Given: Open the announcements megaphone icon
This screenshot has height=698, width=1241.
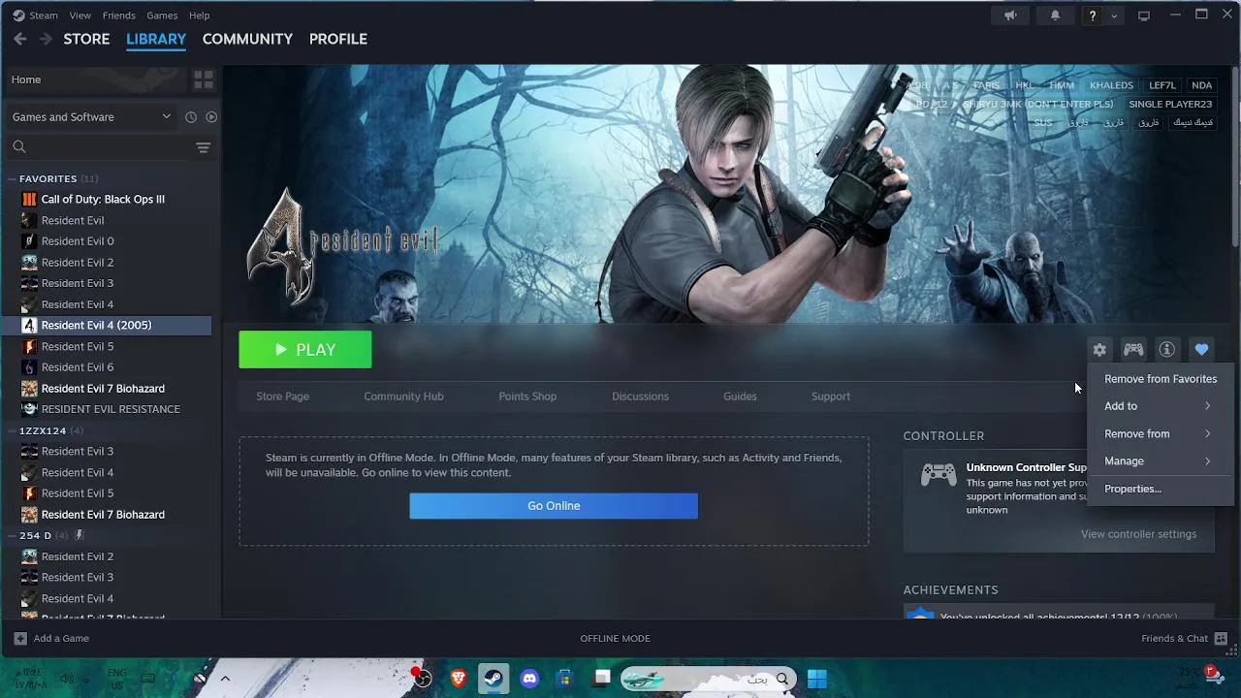Looking at the screenshot, I should [x=1010, y=16].
